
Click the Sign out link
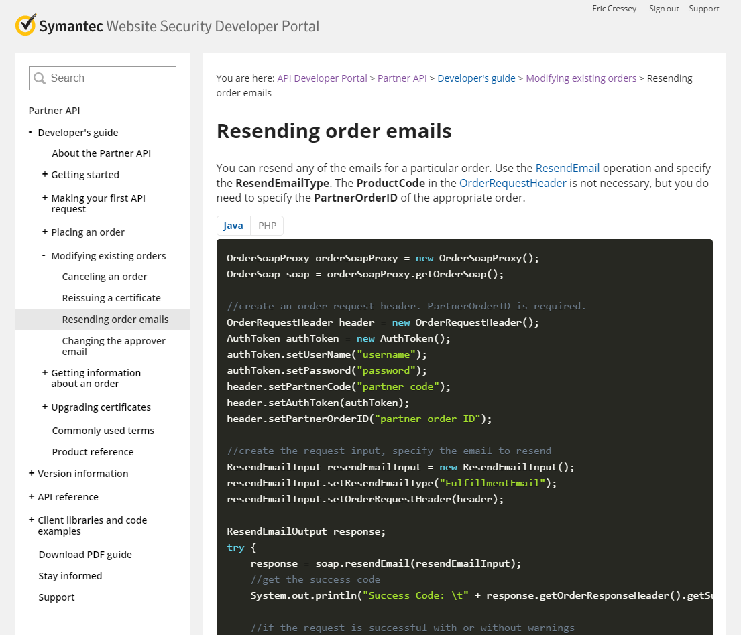(664, 9)
